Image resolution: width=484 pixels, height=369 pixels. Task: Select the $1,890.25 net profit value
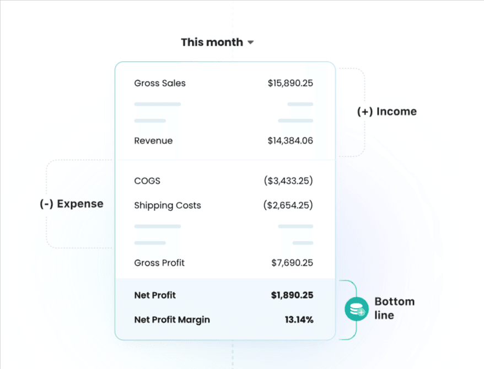click(292, 295)
